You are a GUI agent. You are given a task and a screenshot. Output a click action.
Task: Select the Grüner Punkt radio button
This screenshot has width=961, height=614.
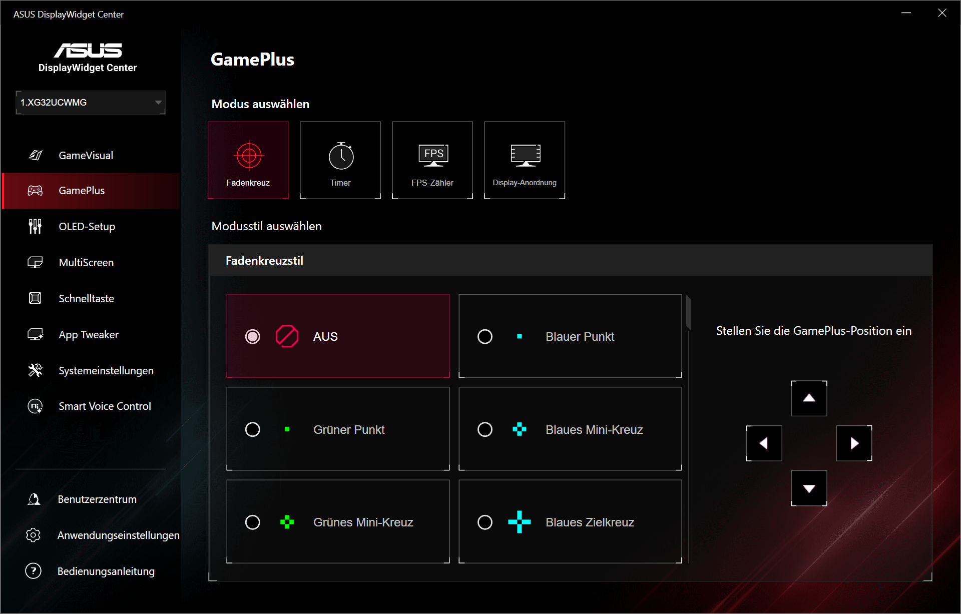click(x=253, y=429)
